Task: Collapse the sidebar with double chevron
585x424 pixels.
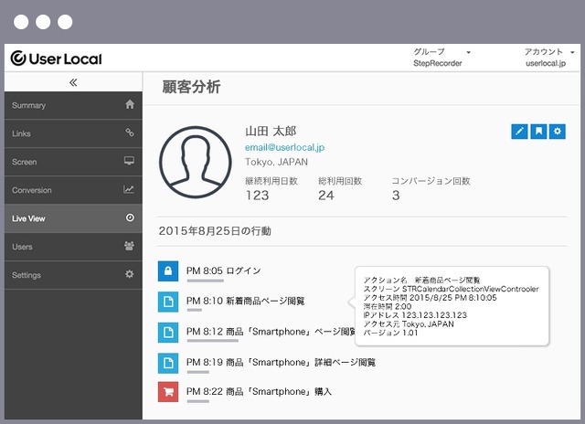Action: [x=73, y=82]
